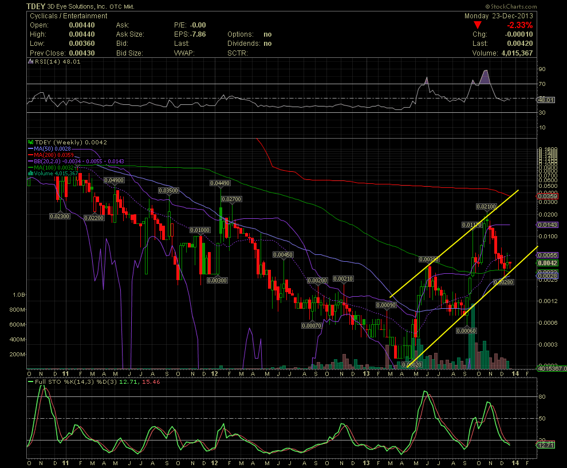Click the green MA(100) legend line swatch
Viewport: 567px width, 468px height.
[x=31, y=167]
